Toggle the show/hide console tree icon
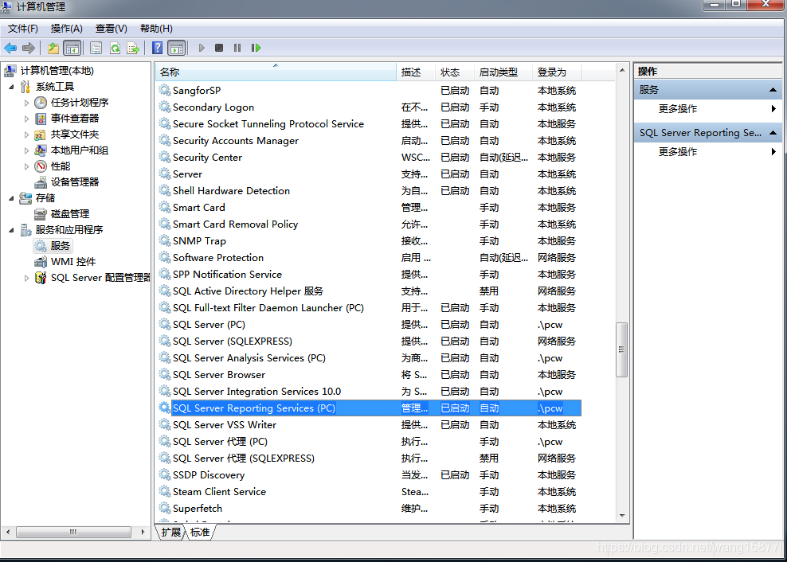 (x=72, y=49)
